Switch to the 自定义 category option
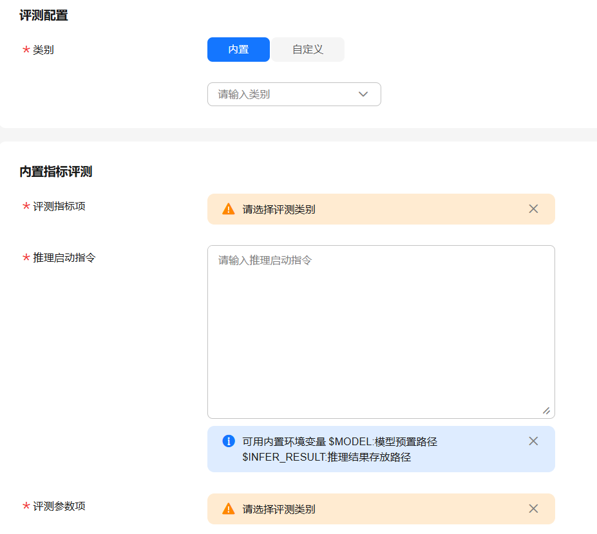 click(307, 50)
